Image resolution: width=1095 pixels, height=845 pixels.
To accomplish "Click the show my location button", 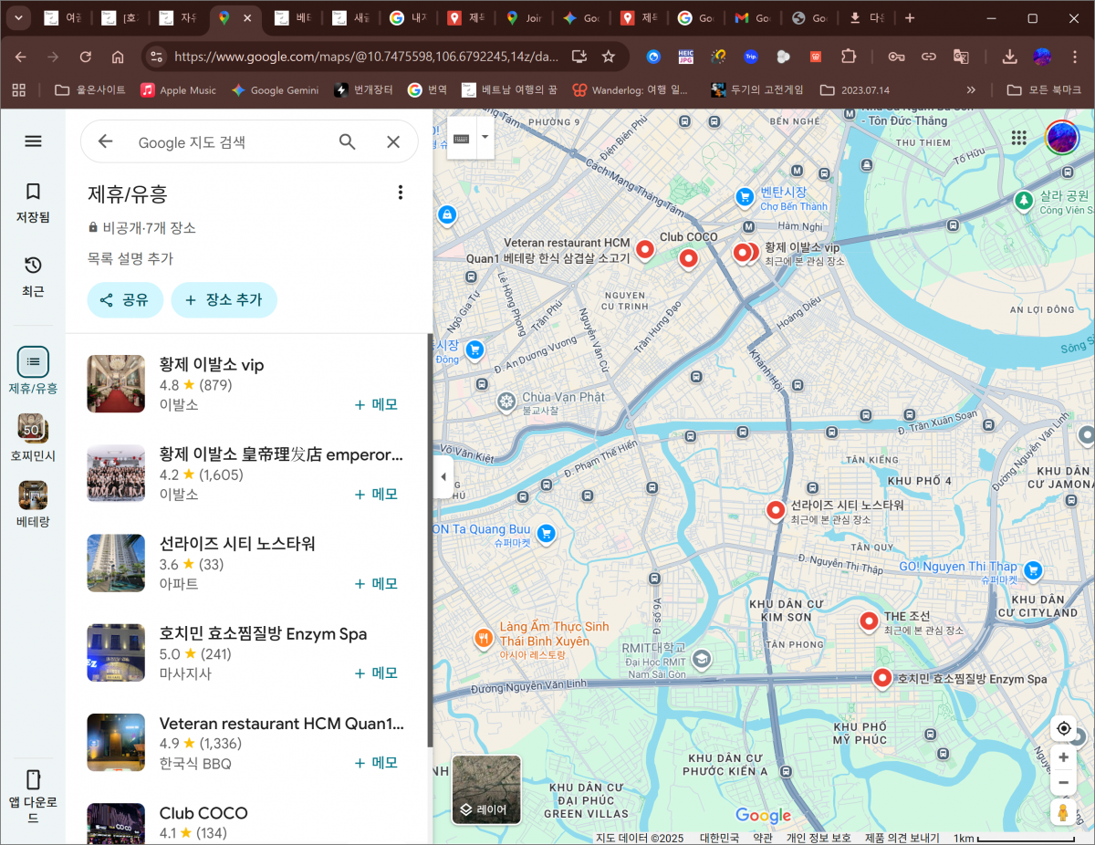I will coord(1063,728).
